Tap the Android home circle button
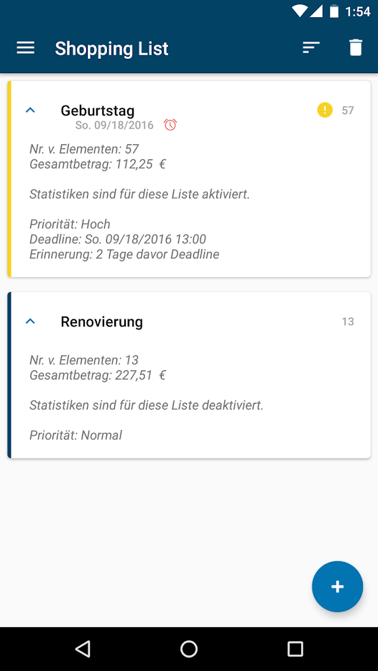The width and height of the screenshot is (378, 671). pyautogui.click(x=188, y=649)
